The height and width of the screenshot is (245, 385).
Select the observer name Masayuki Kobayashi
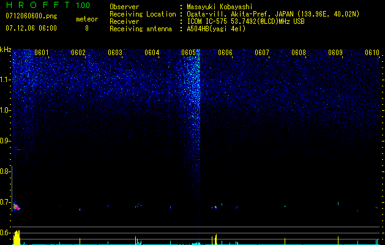[220, 7]
